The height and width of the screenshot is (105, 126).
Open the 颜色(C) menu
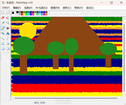pyautogui.click(x=67, y=8)
